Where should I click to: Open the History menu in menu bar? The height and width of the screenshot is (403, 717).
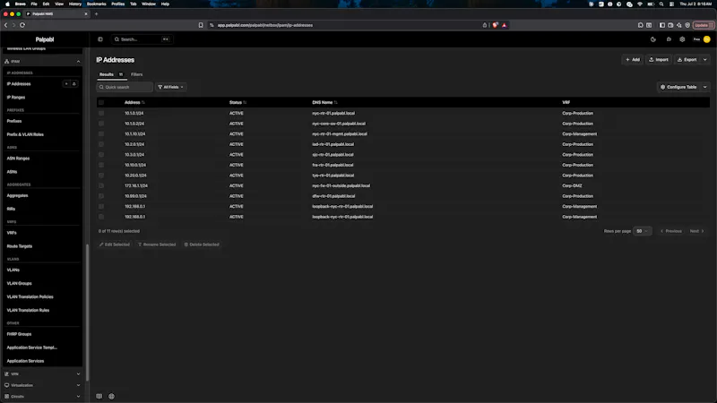75,4
